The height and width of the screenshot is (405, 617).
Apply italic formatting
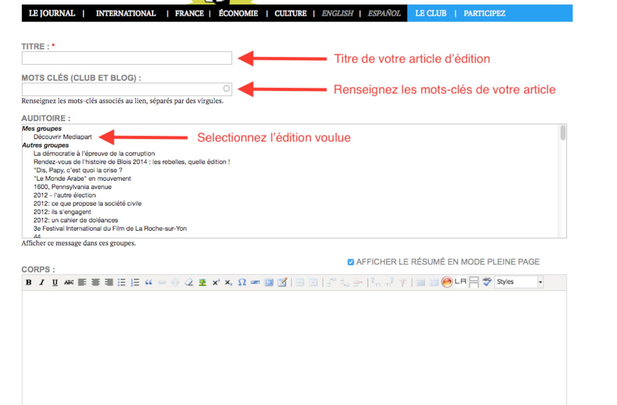(42, 282)
